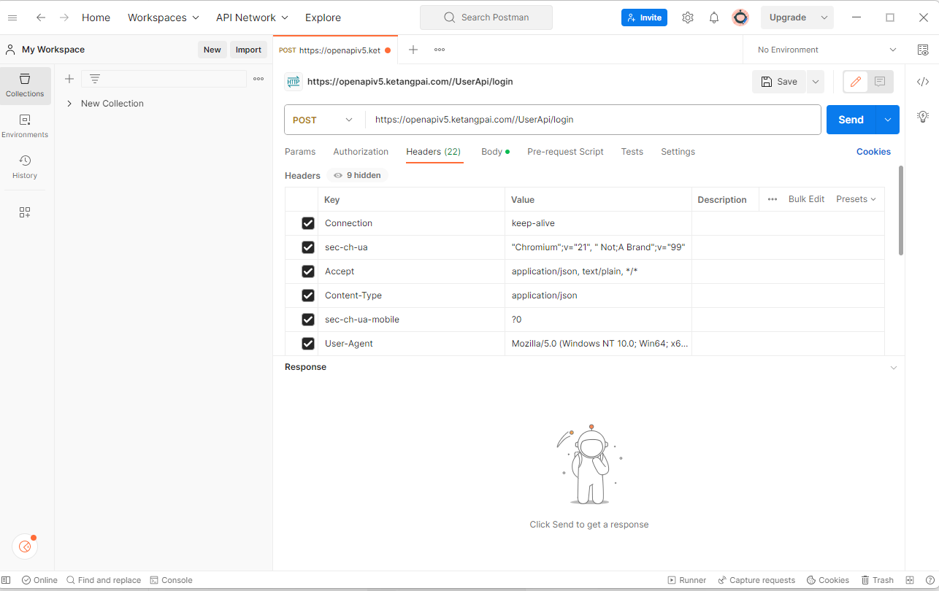Click the Send button
The image size is (939, 591).
pyautogui.click(x=851, y=120)
